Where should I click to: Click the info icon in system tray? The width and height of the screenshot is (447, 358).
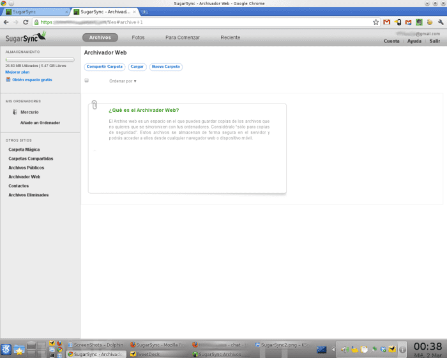402,349
